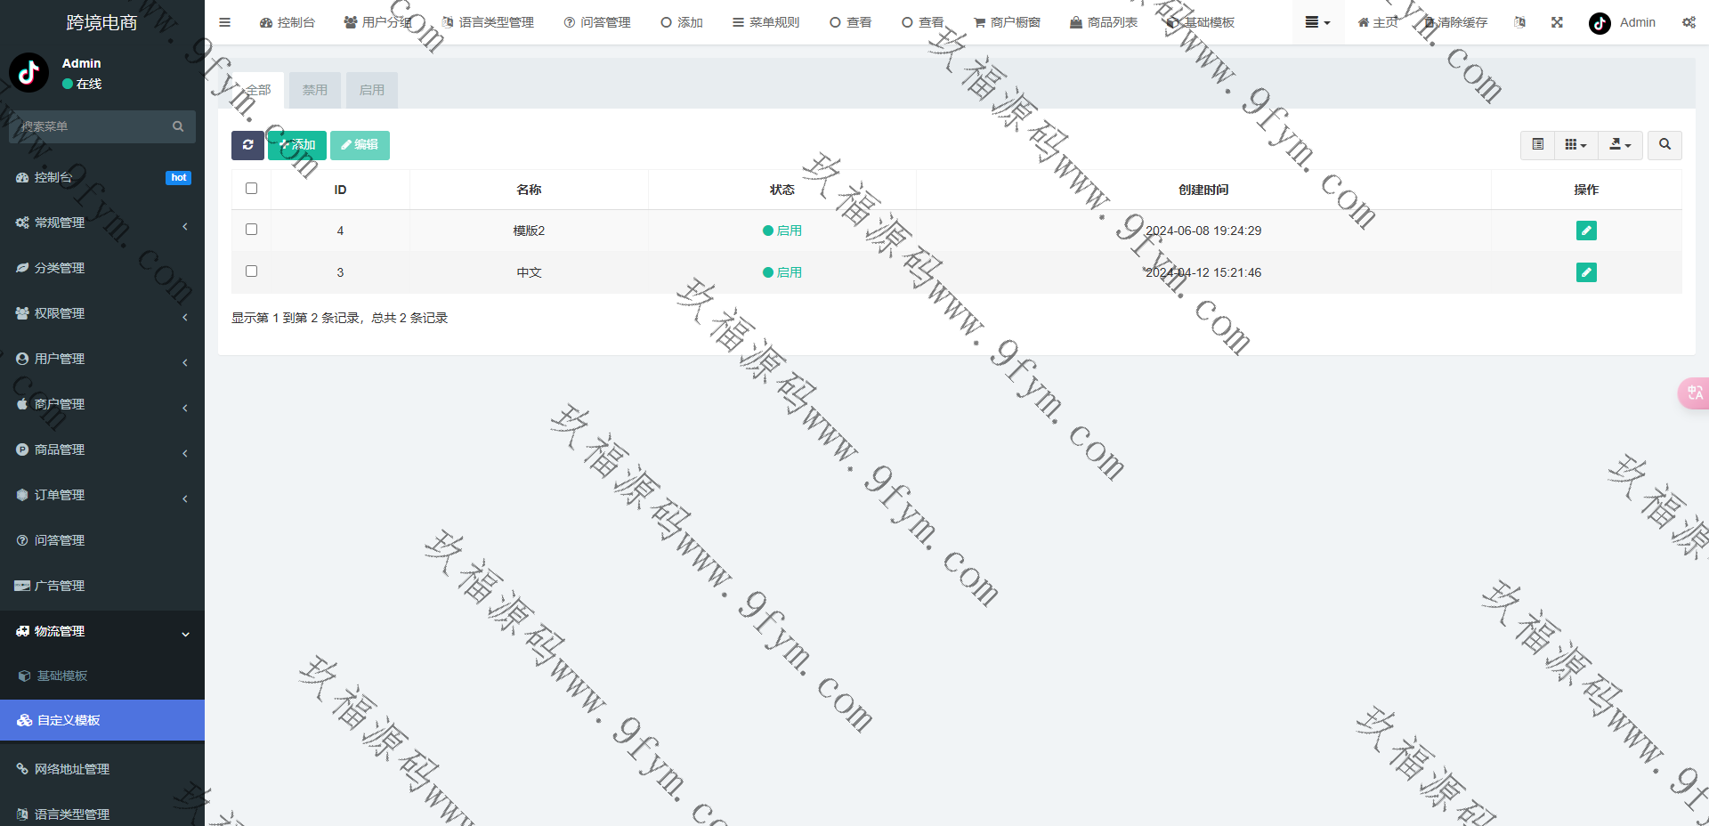The height and width of the screenshot is (826, 1709).
Task: Check the checkbox for row ID 3
Action: click(251, 271)
